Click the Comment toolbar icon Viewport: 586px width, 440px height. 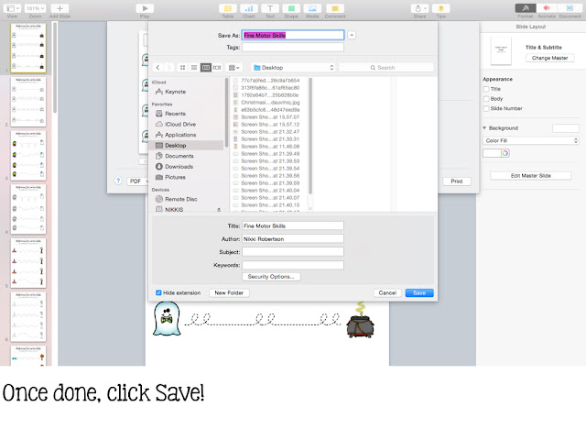pos(335,8)
